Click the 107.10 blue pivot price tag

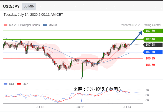tap(153, 52)
